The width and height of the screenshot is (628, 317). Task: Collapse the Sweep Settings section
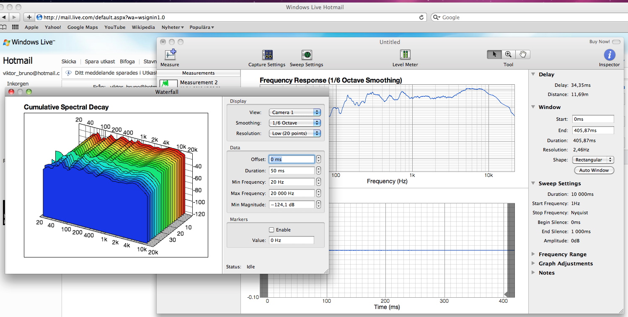533,183
